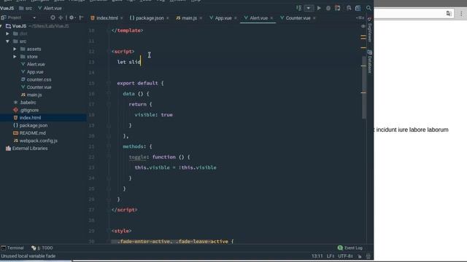Screen dimensions: 467x262
Task: Close the Counter.vue tab
Action: tap(314, 18)
